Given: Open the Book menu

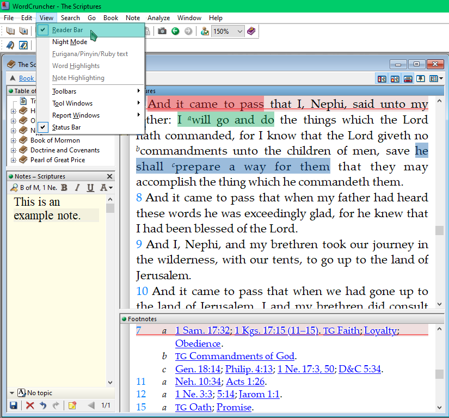Looking at the screenshot, I should (111, 18).
